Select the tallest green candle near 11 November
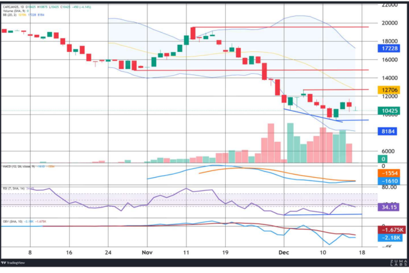Image resolution: width=409 pixels, height=273 pixels. tap(187, 40)
